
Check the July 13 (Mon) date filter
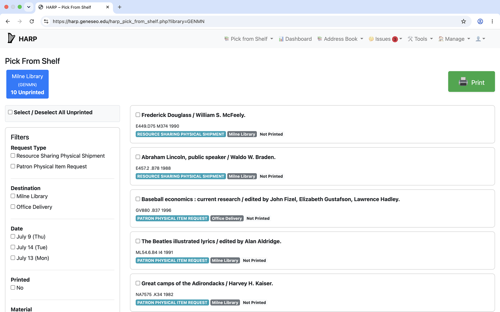(13, 258)
